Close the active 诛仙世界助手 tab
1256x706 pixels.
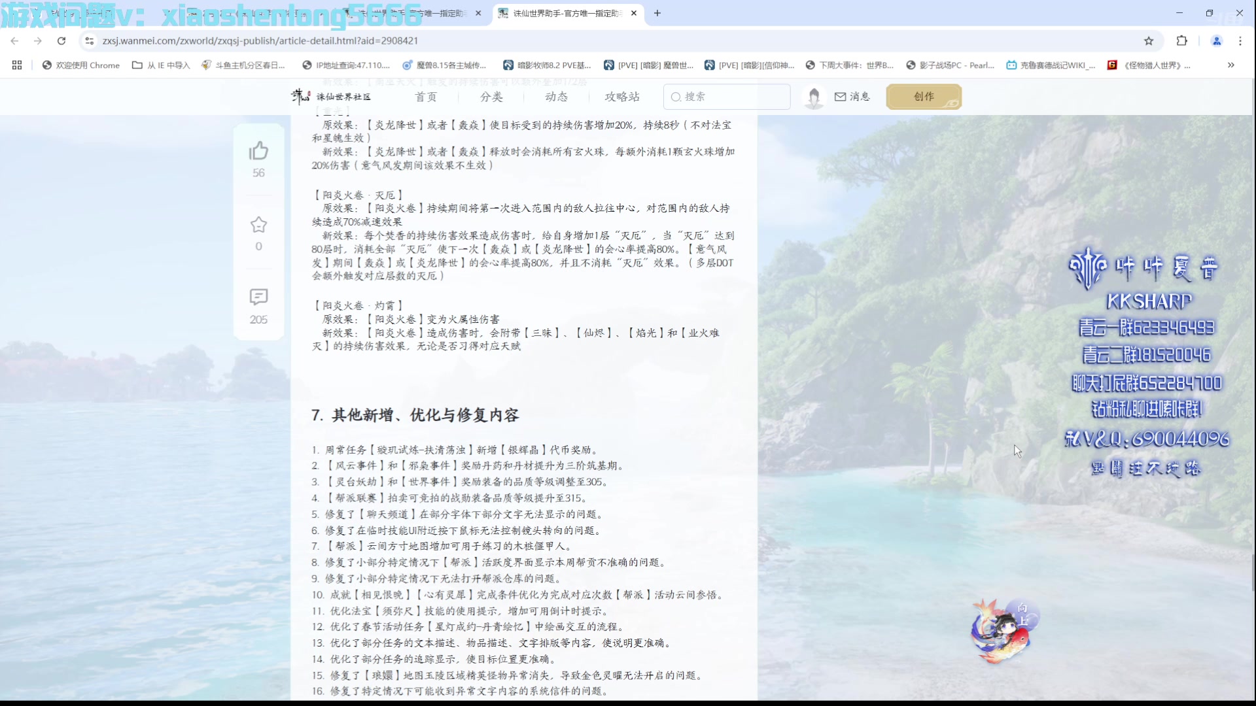coord(634,13)
